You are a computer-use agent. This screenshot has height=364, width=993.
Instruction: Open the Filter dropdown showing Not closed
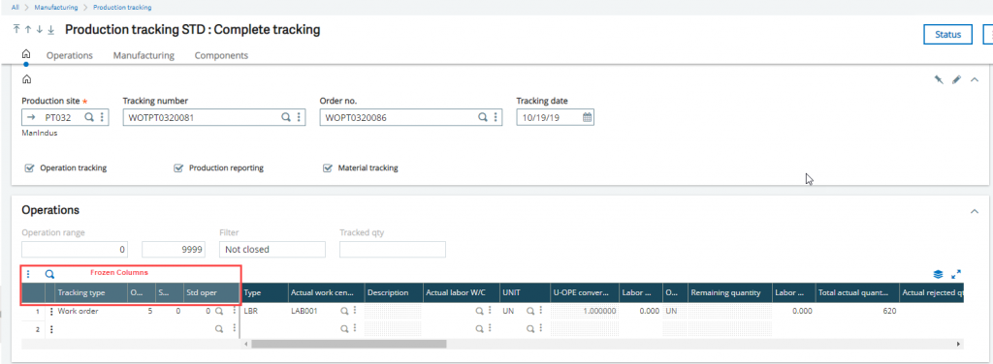click(272, 250)
